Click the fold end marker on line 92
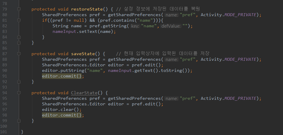This screenshot has width=283, height=135. coord(19,82)
